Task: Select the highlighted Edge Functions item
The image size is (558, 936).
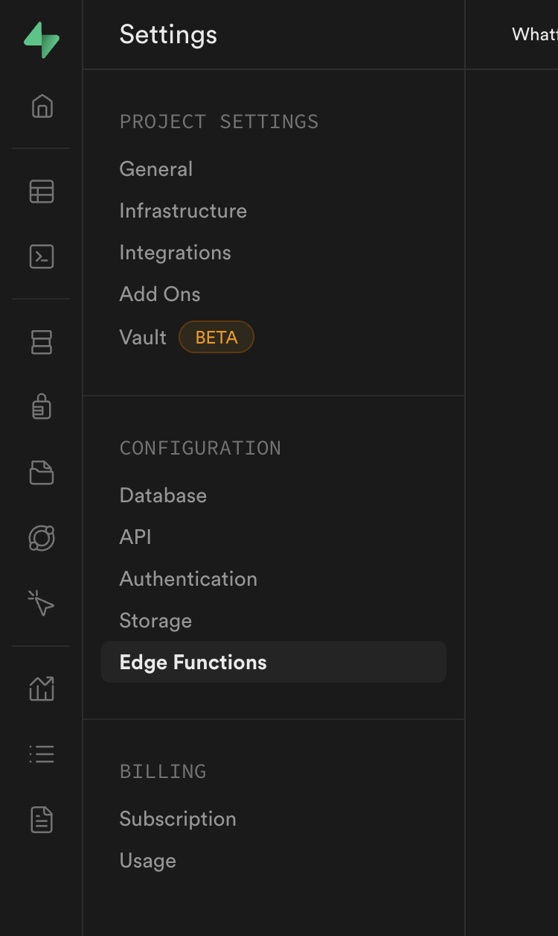Action: pos(274,662)
